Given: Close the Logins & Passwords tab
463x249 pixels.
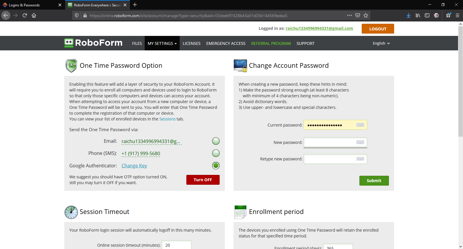Looking at the screenshot, I should (60, 5).
